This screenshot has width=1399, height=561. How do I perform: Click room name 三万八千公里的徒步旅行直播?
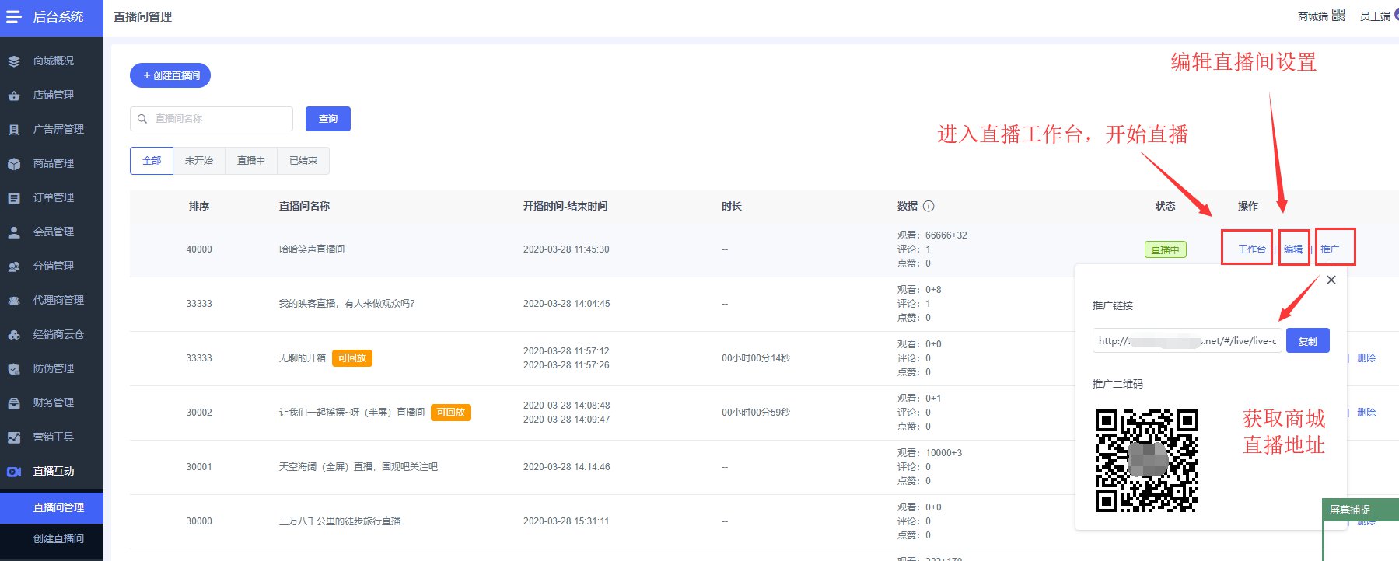click(x=340, y=521)
